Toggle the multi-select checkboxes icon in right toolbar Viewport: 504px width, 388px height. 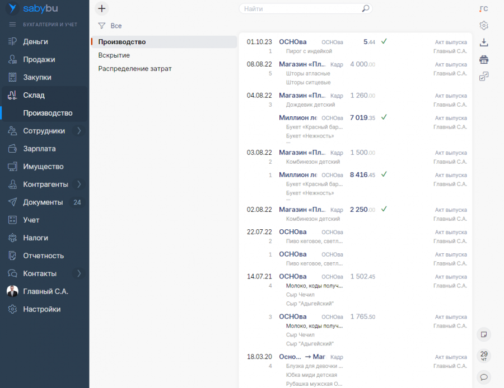(x=484, y=77)
